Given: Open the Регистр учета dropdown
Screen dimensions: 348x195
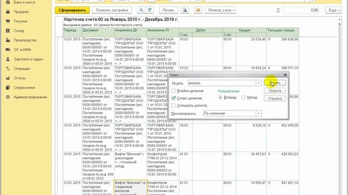Looking at the screenshot, I should [220, 10].
